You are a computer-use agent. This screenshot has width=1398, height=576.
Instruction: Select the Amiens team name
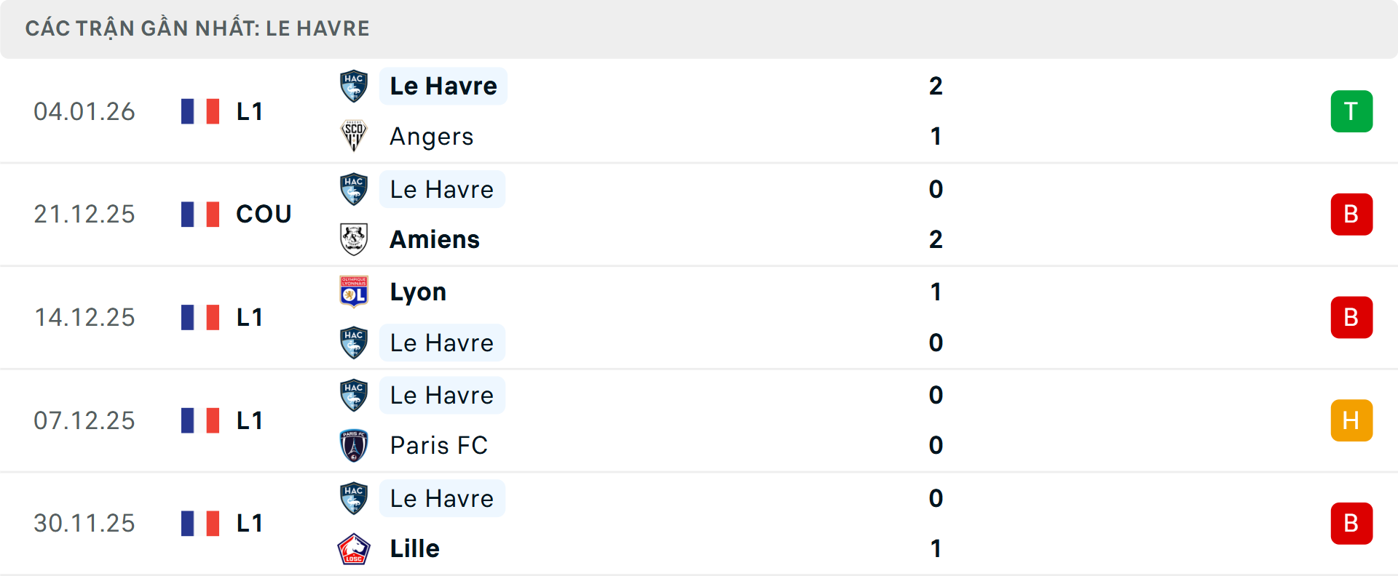434,239
